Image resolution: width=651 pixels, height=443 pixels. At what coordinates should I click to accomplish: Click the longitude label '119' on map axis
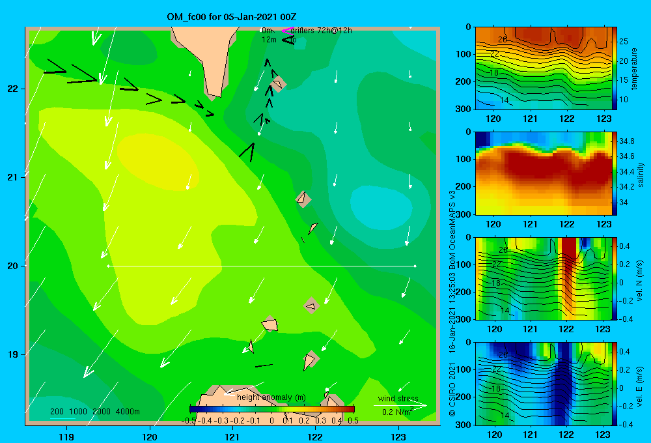click(66, 436)
